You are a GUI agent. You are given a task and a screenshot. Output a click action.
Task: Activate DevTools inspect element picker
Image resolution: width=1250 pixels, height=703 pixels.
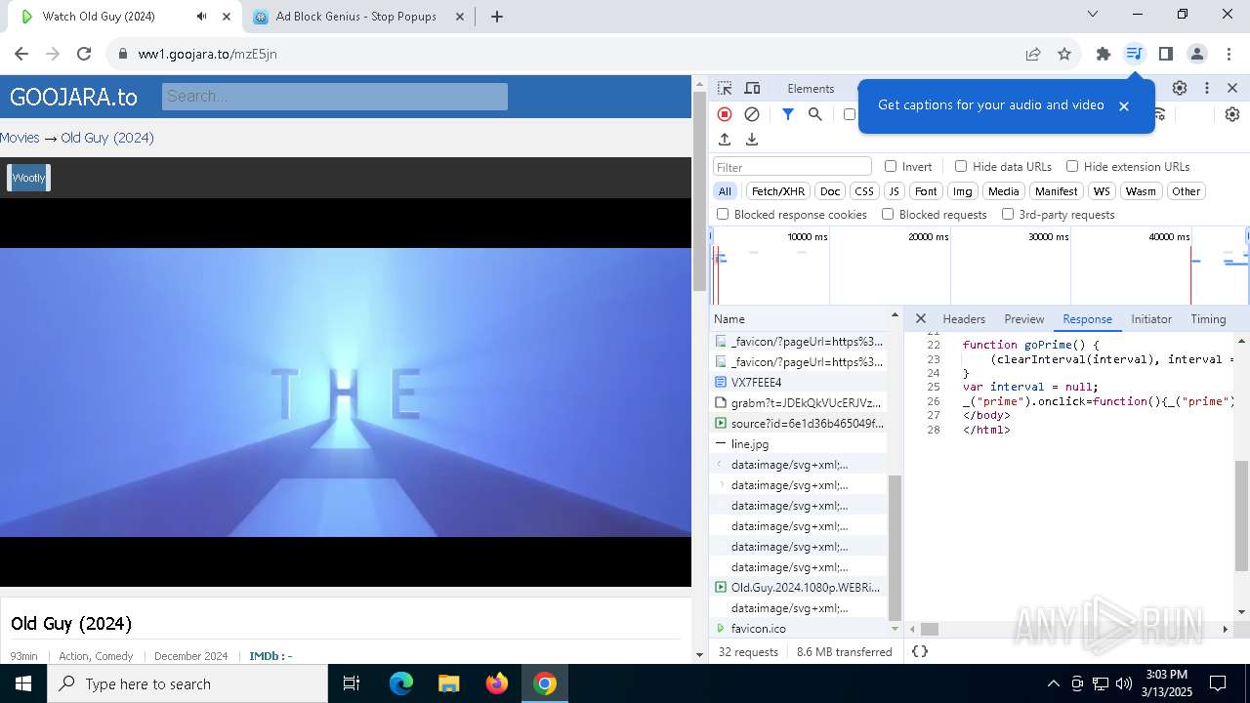[725, 88]
